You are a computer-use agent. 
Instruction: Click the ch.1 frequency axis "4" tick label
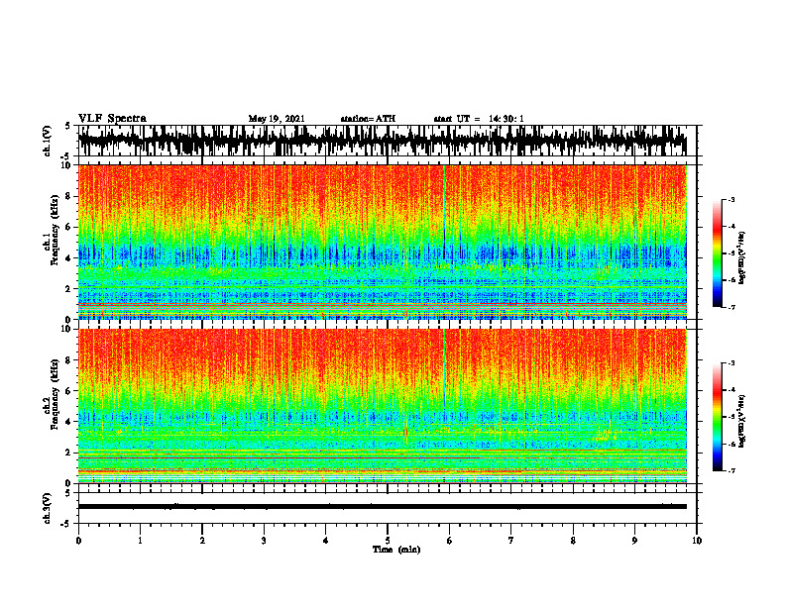tap(69, 258)
